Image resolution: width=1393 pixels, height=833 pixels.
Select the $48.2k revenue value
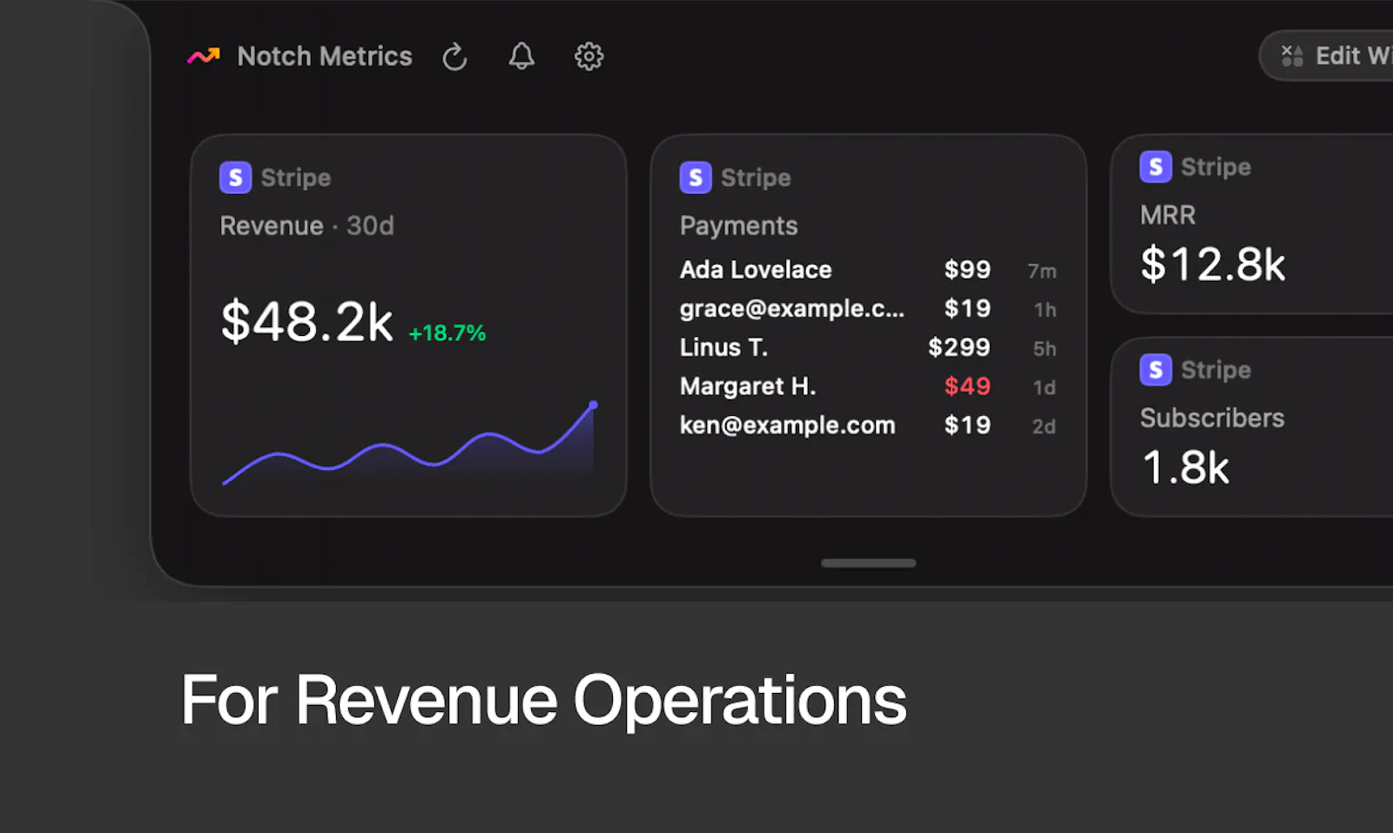[306, 321]
